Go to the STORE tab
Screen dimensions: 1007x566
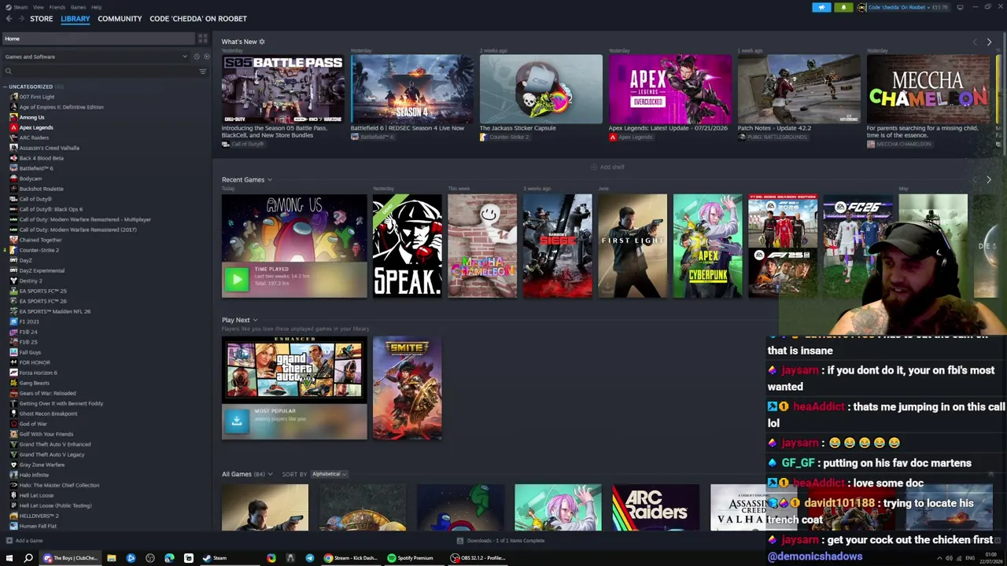(x=42, y=19)
